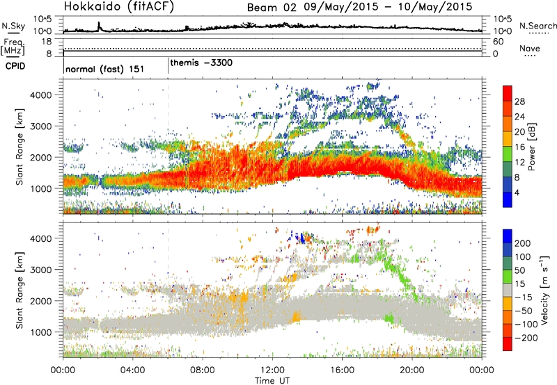Click the velocity panel 'Slant Range [km]' label
This screenshot has width=557, height=385.
pos(19,290)
